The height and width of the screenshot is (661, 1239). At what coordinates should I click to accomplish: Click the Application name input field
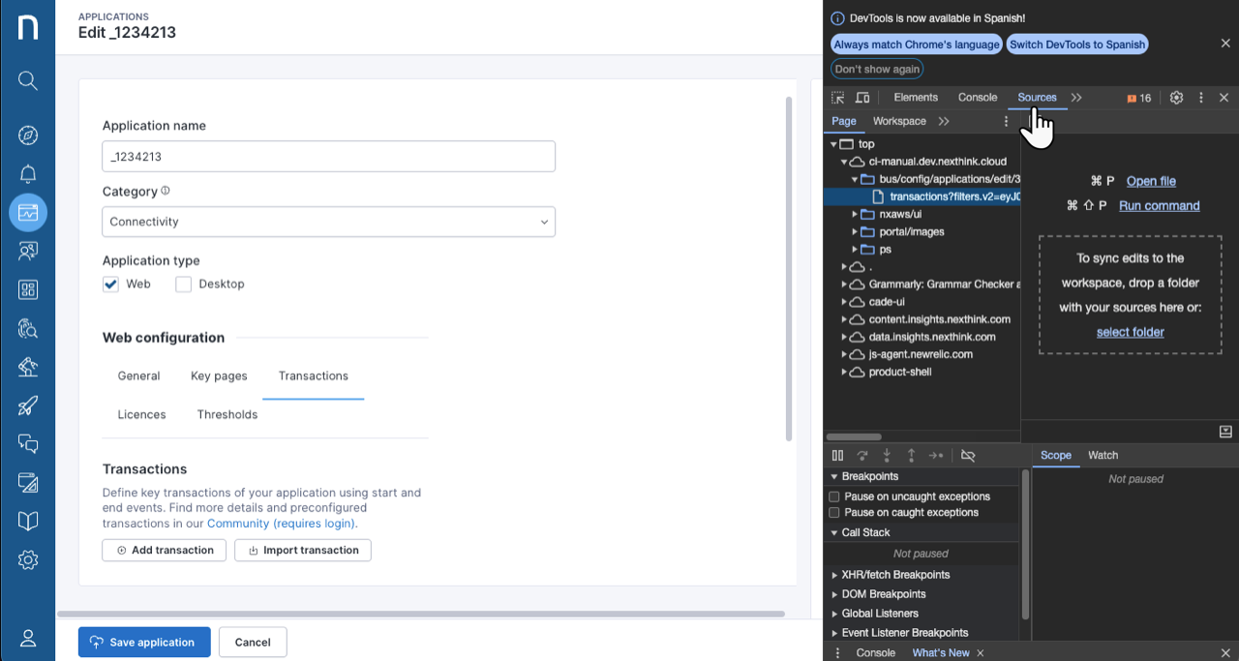tap(328, 156)
